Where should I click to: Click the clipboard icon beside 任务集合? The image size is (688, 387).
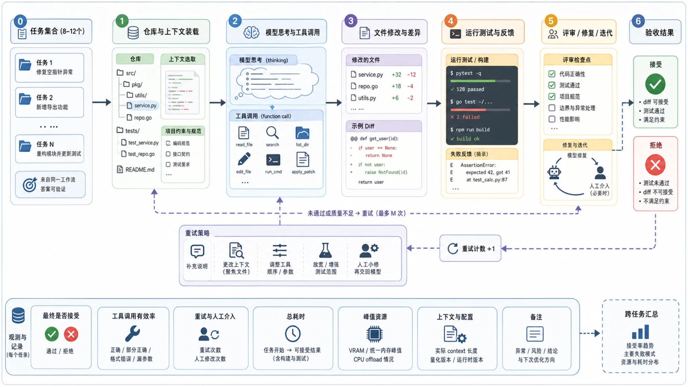[x=22, y=34]
